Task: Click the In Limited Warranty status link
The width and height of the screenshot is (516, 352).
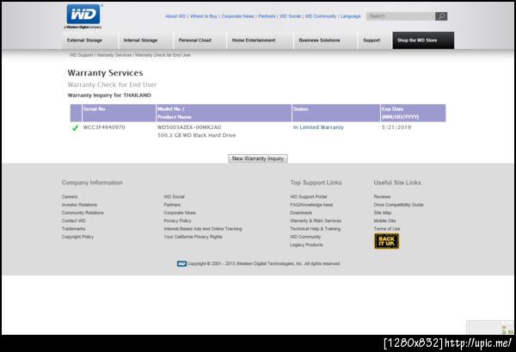Action: click(x=318, y=127)
